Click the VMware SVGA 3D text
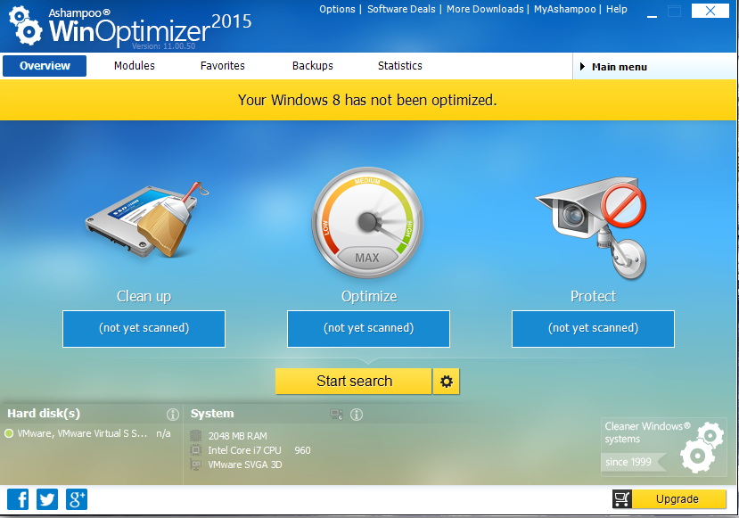 [245, 465]
